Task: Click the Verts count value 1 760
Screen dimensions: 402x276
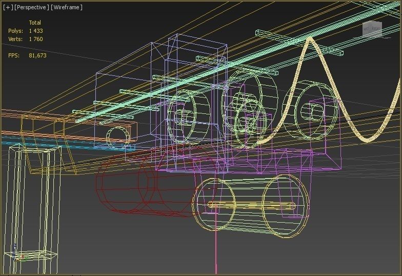Action: 36,39
